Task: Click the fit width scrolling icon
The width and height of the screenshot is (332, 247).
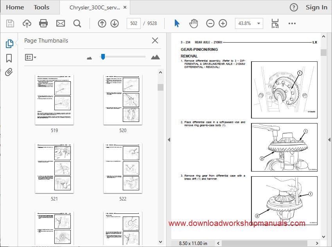Action: [x=275, y=23]
